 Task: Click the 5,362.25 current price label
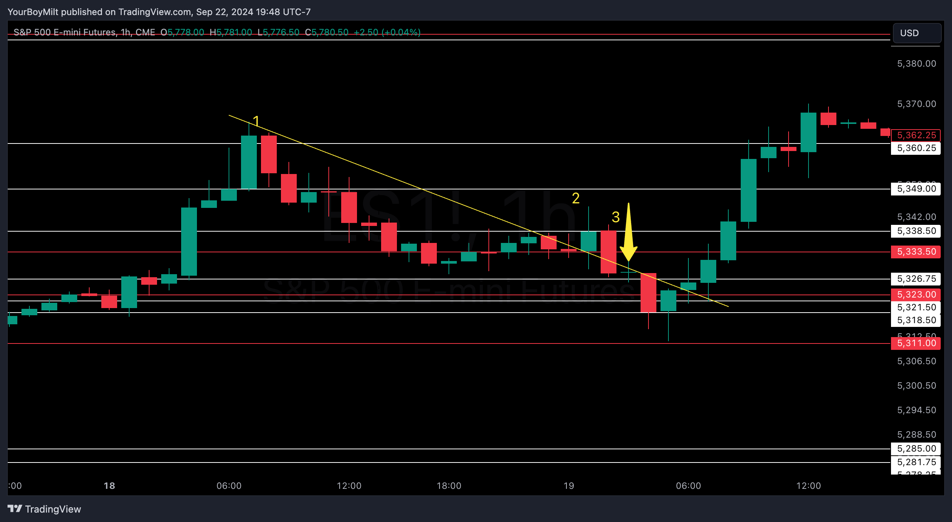(x=916, y=135)
